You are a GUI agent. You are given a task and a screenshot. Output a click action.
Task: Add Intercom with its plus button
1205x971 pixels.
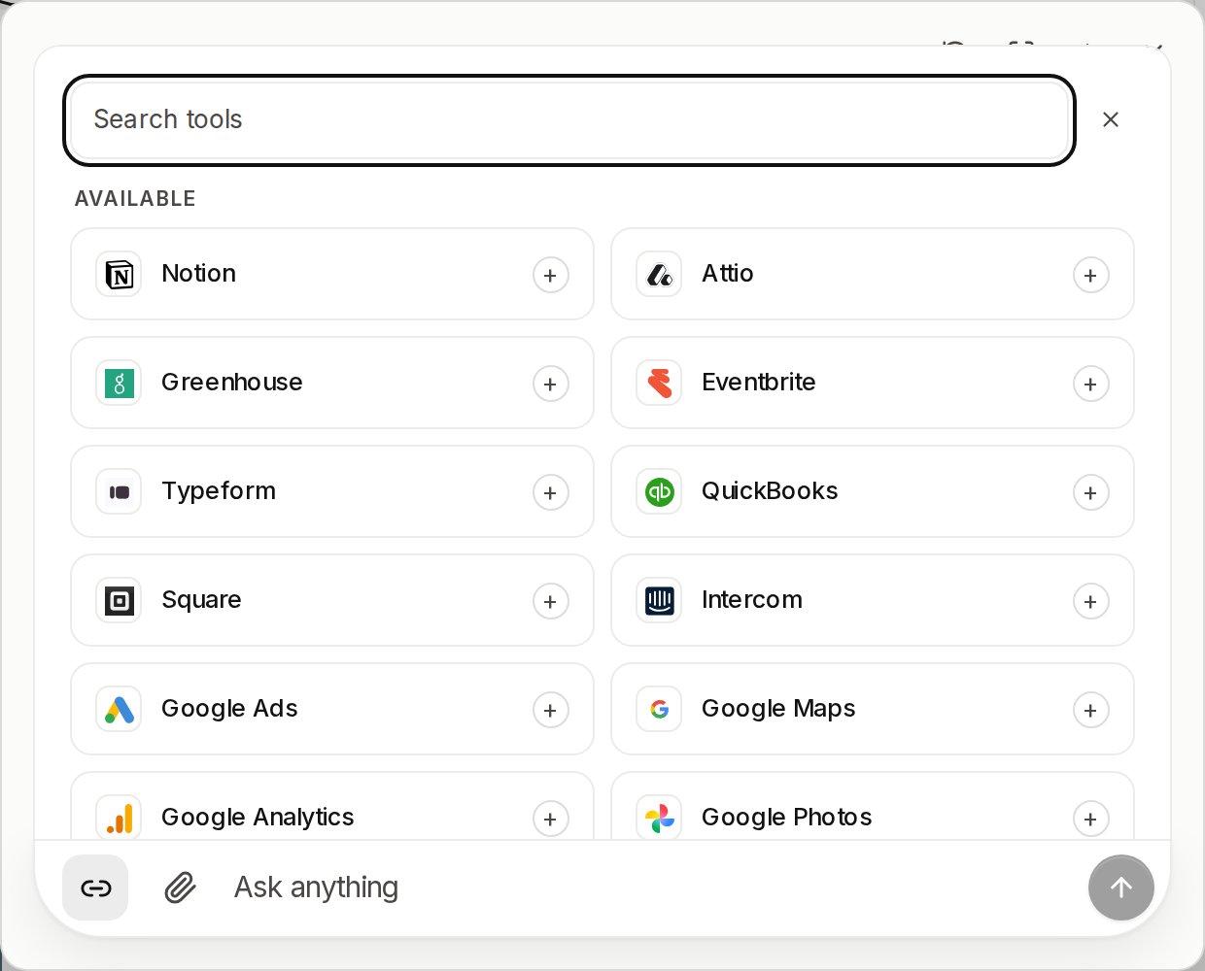[x=1091, y=601]
